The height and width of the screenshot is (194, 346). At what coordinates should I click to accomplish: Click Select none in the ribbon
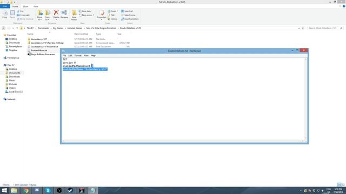coord(128,15)
